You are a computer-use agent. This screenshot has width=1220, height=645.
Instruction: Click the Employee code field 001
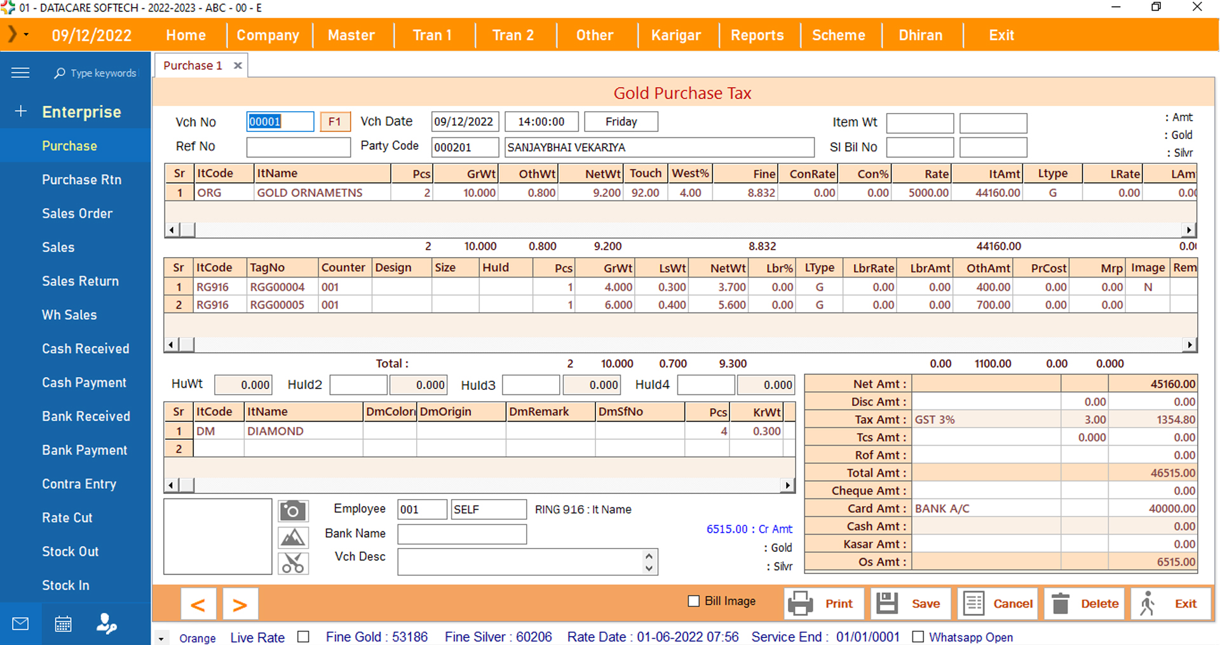tap(422, 509)
